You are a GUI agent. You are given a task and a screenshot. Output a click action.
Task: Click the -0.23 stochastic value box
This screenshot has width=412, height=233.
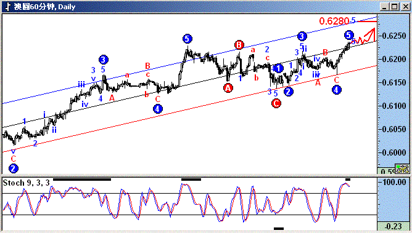click(394, 226)
